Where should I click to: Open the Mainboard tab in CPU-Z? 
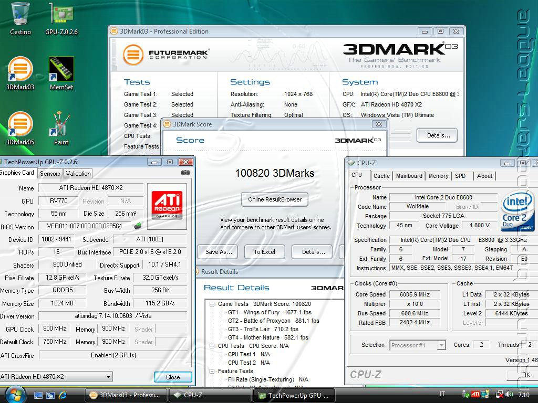(409, 176)
